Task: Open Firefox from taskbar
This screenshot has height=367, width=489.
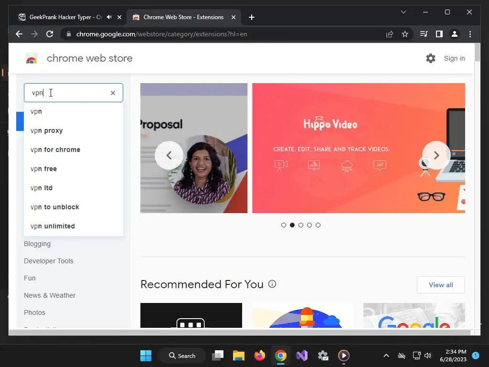Action: tap(259, 356)
